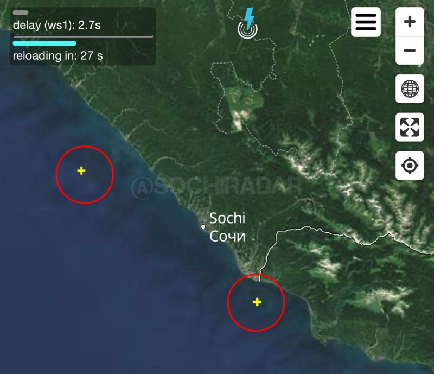Screen dimensions: 434x374
Task: Click the @SOCHIRADAR watermark
Action: 216,186
